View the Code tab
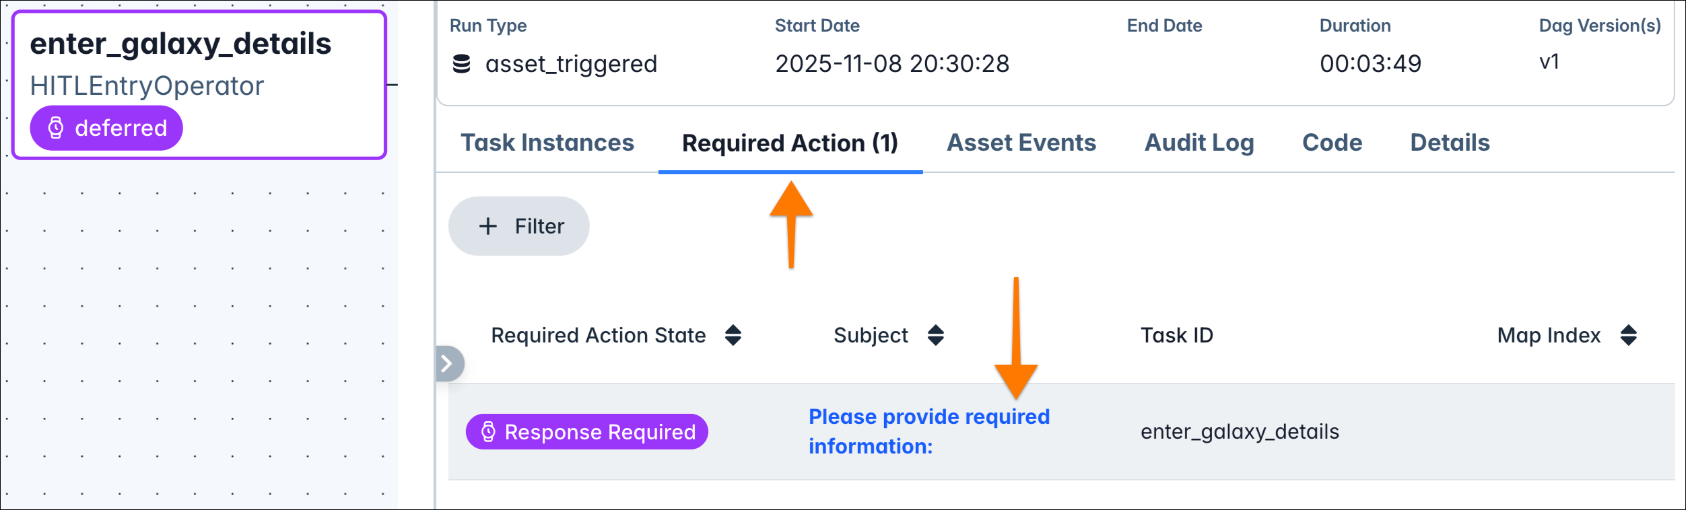The width and height of the screenshot is (1686, 510). click(x=1332, y=142)
